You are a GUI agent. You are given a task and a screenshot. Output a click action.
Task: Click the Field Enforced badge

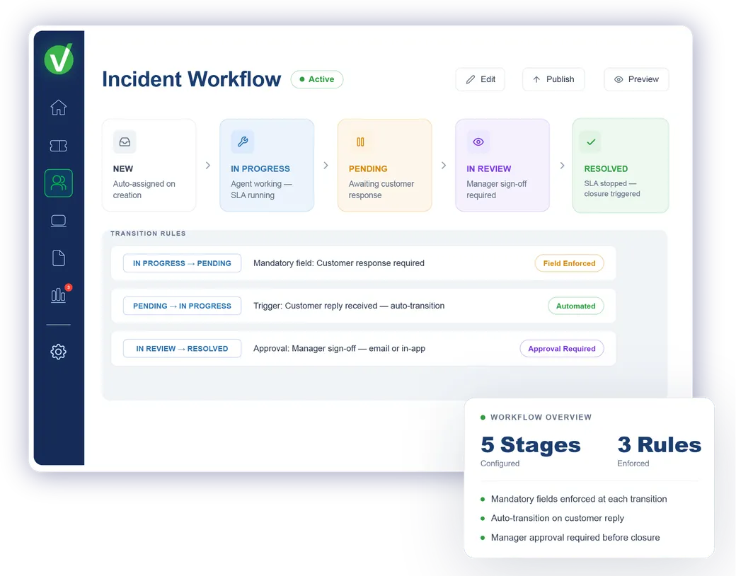pos(570,263)
